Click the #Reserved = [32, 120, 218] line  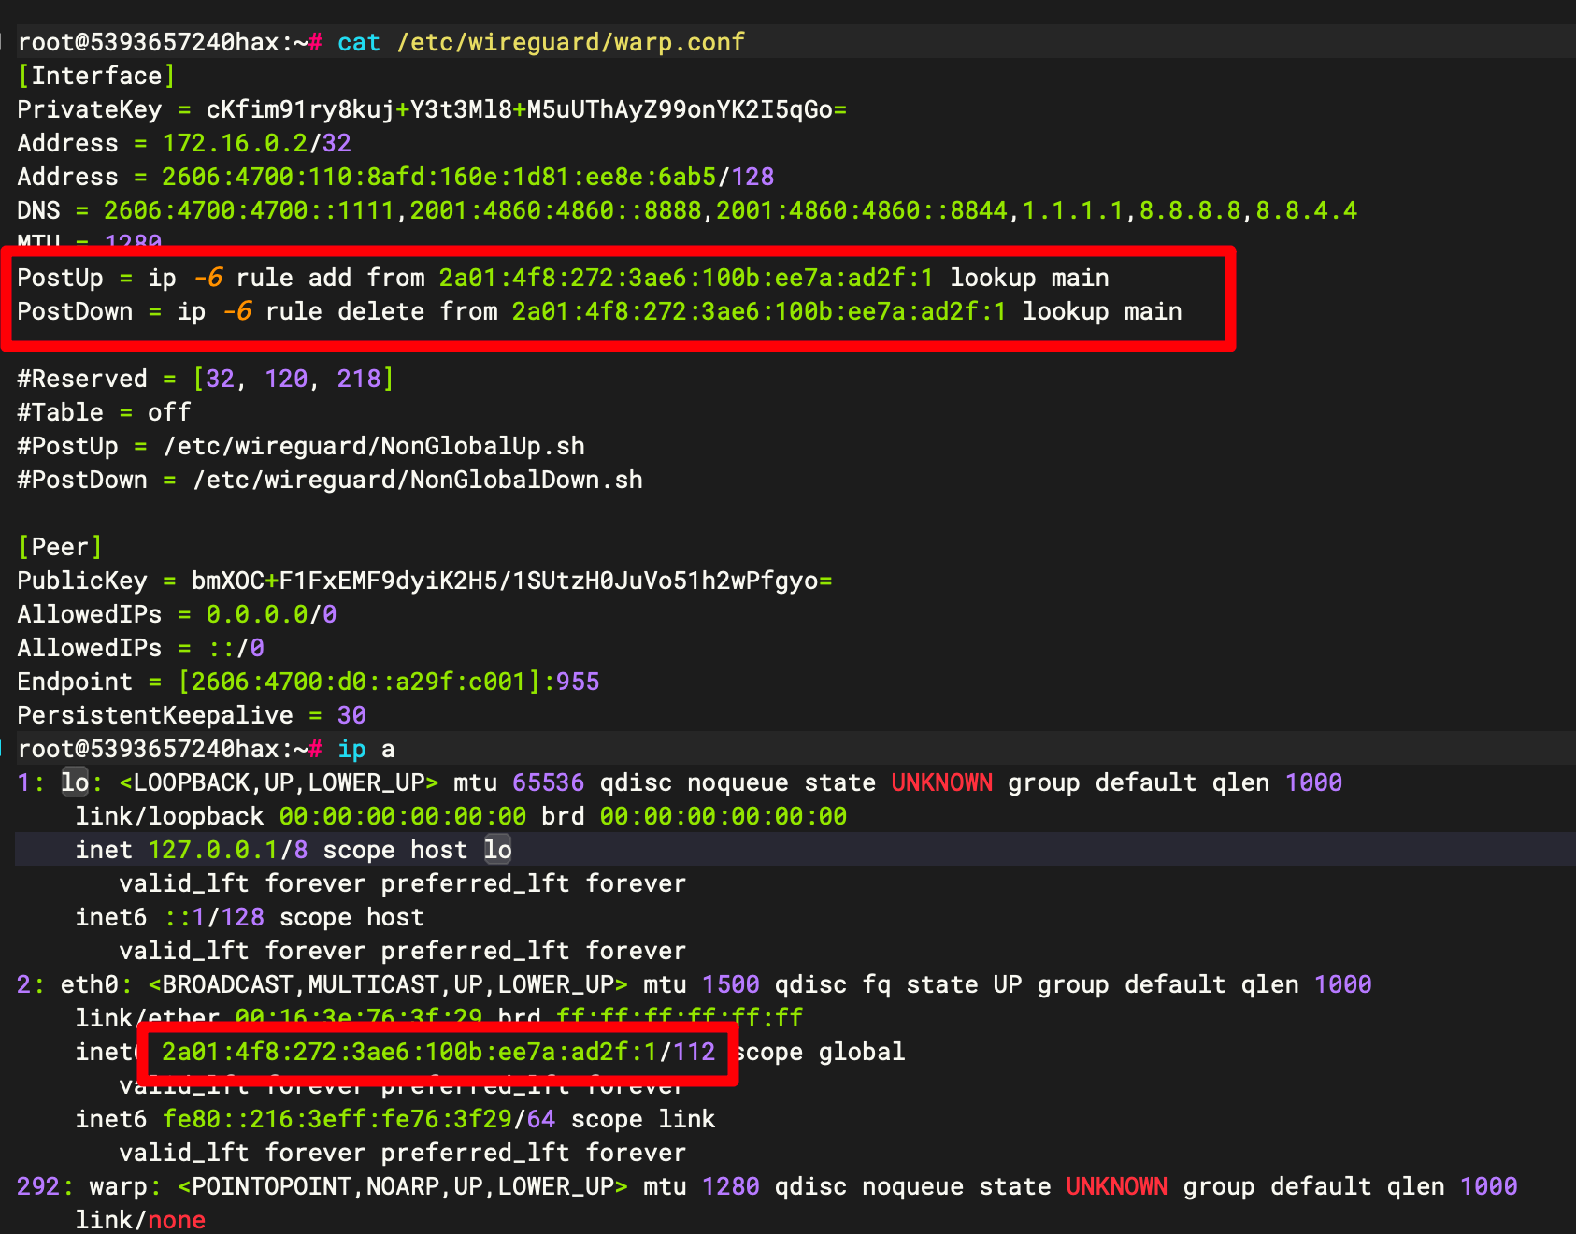tap(206, 379)
